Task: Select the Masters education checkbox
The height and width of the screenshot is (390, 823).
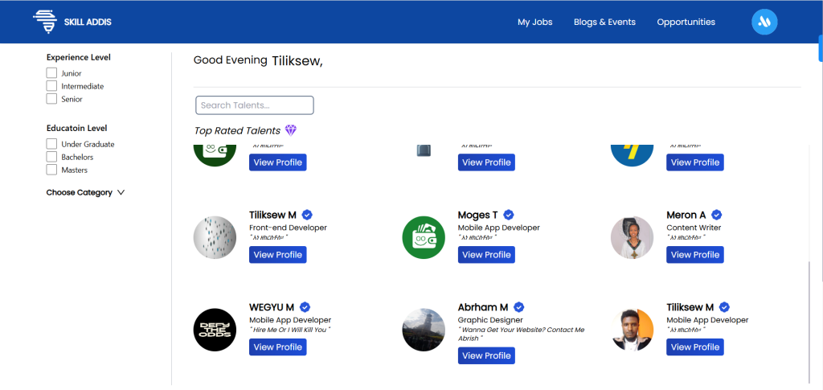Action: point(51,170)
